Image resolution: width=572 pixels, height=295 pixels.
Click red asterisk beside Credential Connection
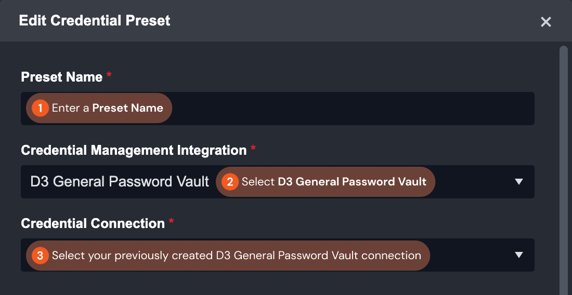pos(171,222)
